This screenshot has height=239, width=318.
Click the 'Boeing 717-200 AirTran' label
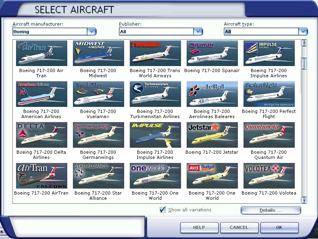pyautogui.click(x=41, y=193)
